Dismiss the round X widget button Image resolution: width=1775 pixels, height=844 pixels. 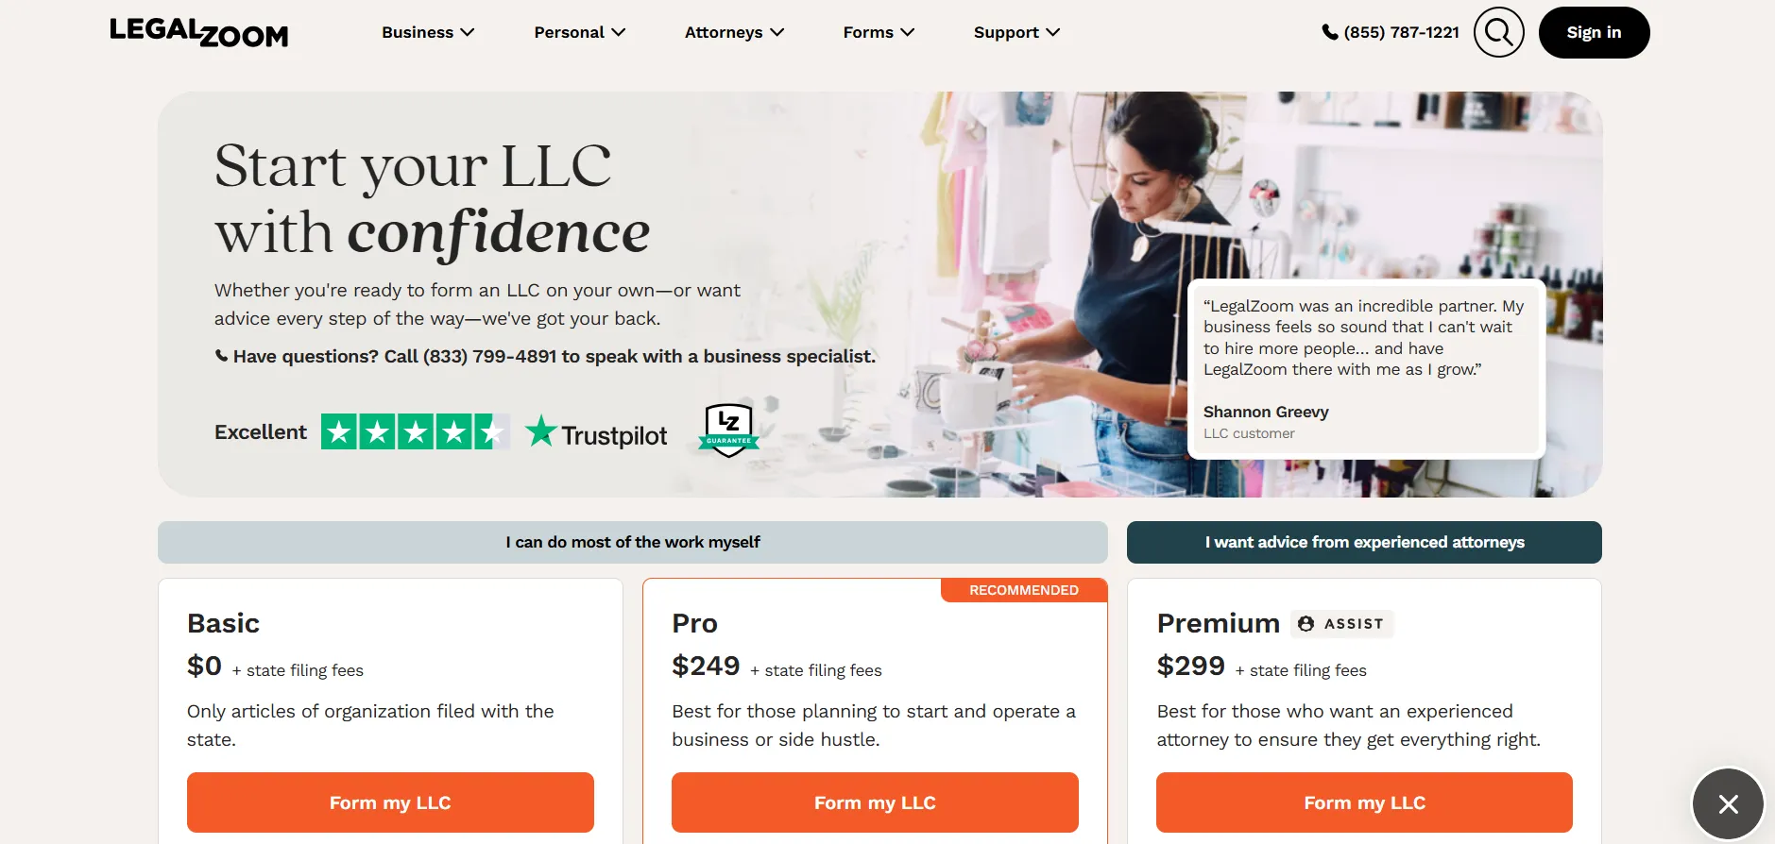tap(1728, 804)
